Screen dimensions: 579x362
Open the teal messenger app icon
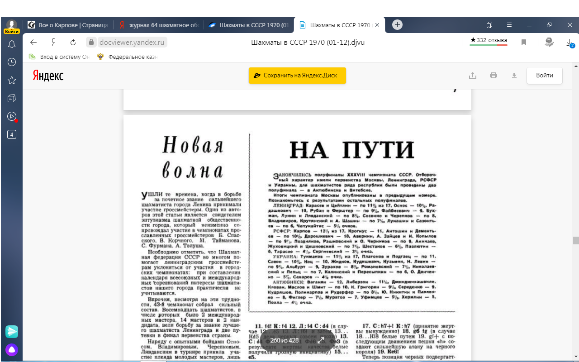click(x=12, y=332)
